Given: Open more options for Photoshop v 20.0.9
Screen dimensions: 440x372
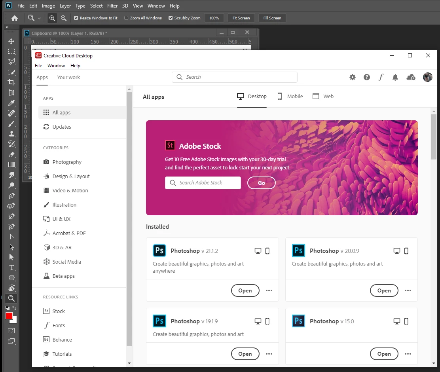Looking at the screenshot, I should pos(408,290).
